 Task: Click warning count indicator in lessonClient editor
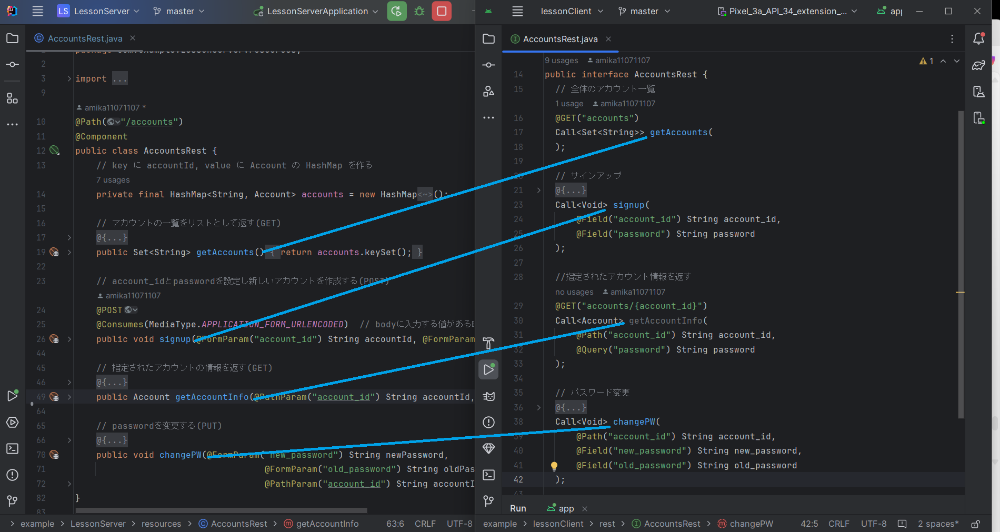coord(926,61)
